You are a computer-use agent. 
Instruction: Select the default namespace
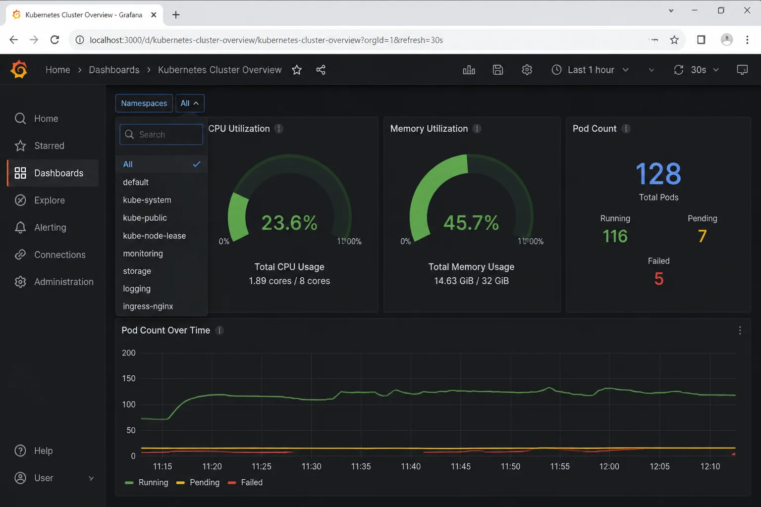pos(162,182)
